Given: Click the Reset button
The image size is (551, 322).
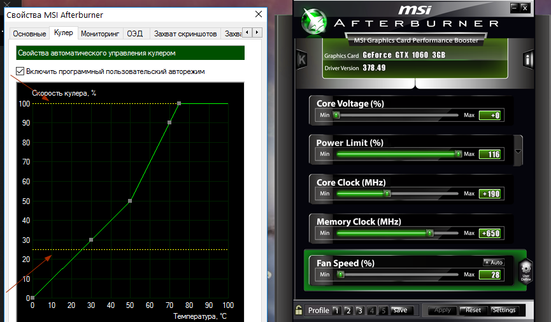Looking at the screenshot, I should [x=473, y=310].
